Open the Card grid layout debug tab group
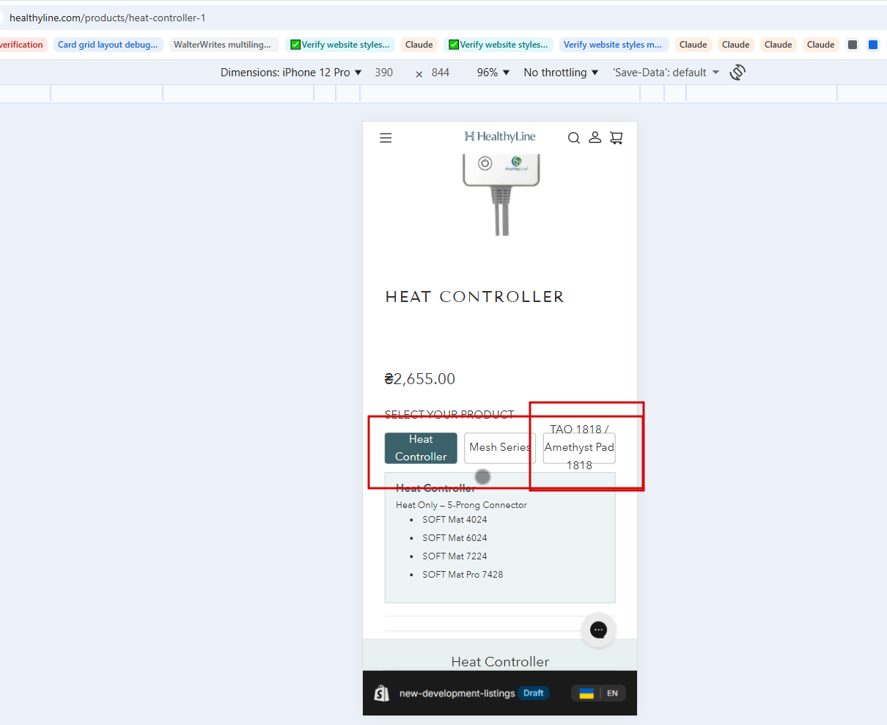The width and height of the screenshot is (887, 725). pyautogui.click(x=108, y=45)
